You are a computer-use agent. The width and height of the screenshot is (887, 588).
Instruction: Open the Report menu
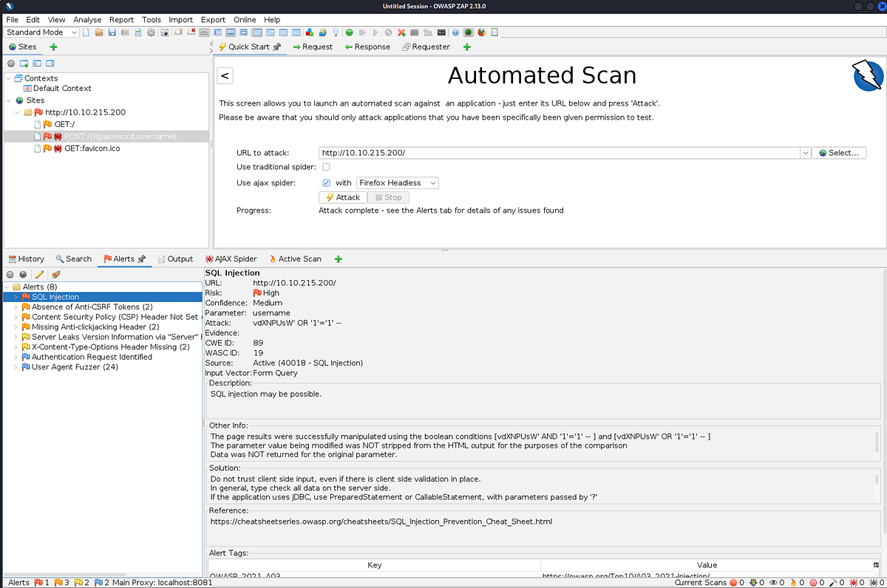pos(122,19)
